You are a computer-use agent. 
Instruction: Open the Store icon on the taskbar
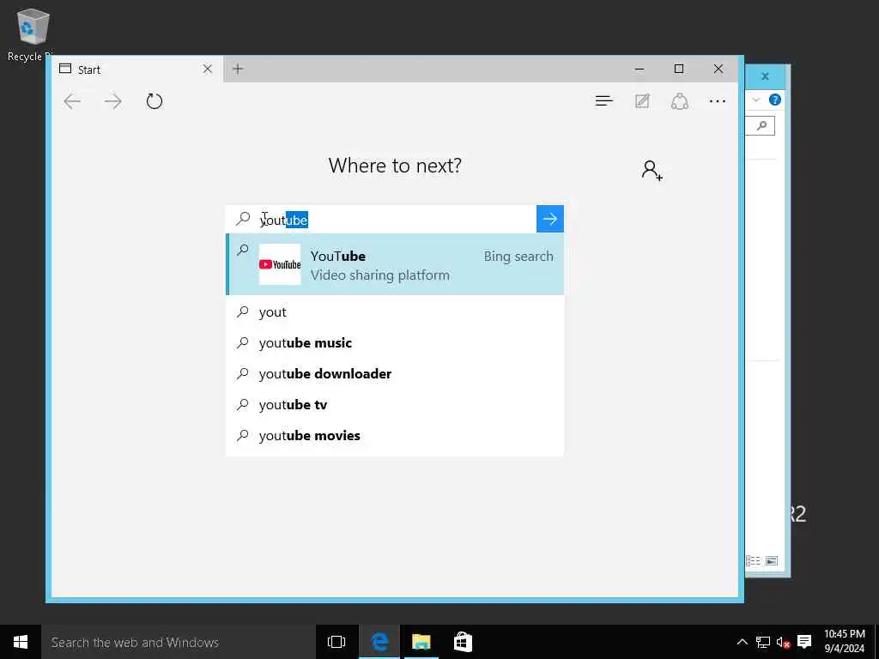463,642
